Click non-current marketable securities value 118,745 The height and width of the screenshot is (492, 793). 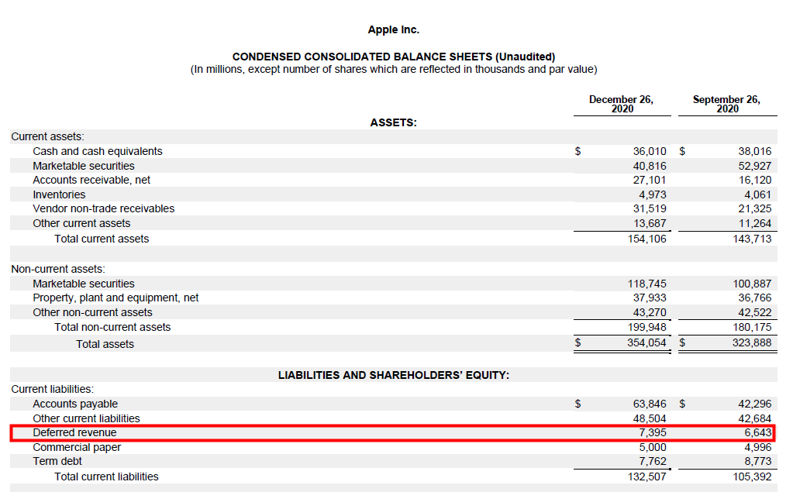click(x=646, y=284)
